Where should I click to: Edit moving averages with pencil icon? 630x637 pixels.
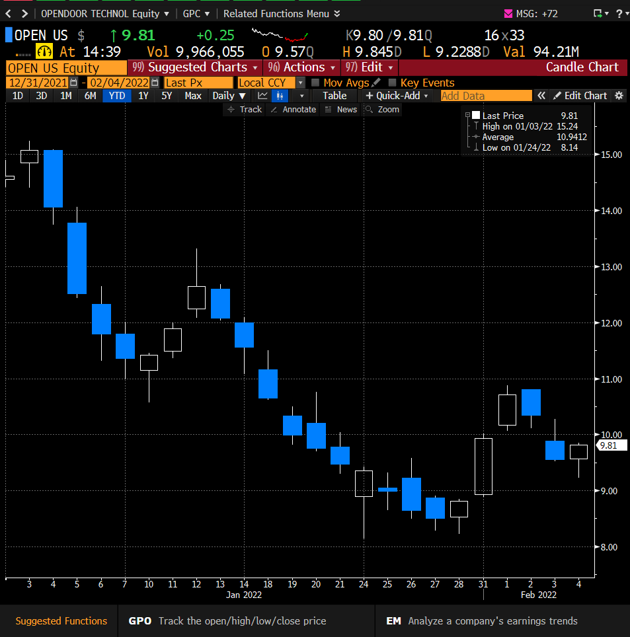tap(376, 83)
